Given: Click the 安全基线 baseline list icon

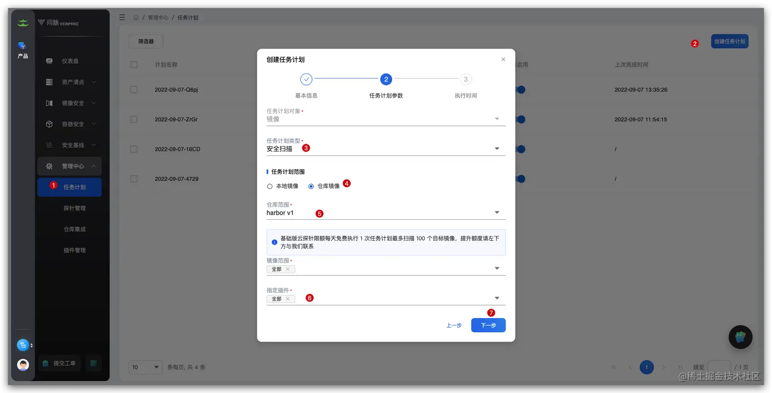Looking at the screenshot, I should tap(49, 145).
